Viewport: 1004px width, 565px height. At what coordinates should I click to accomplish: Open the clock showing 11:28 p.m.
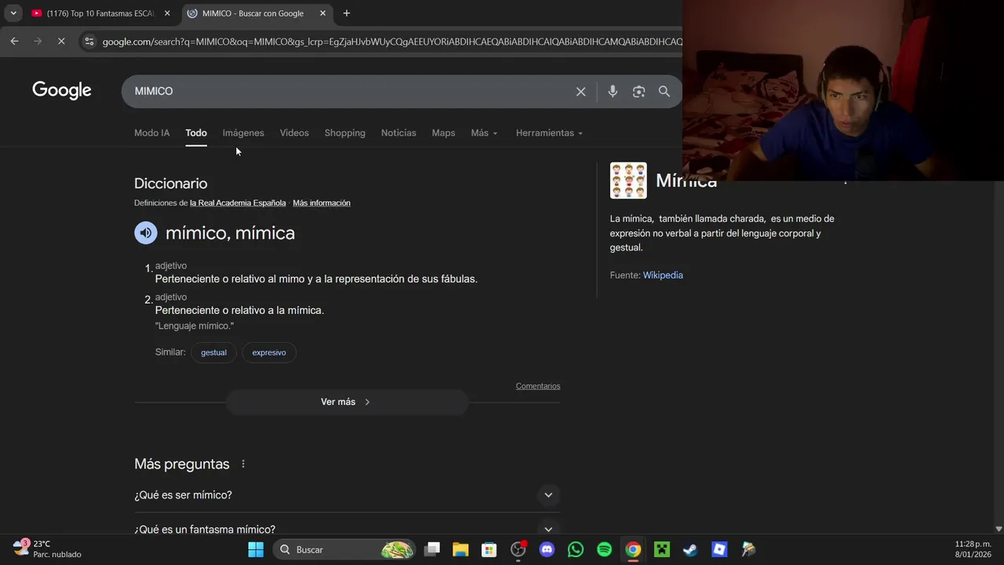click(973, 549)
